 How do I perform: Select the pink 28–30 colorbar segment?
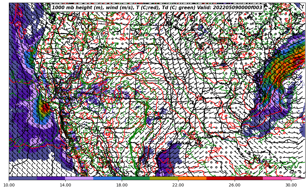pyautogui.click(x=277, y=178)
